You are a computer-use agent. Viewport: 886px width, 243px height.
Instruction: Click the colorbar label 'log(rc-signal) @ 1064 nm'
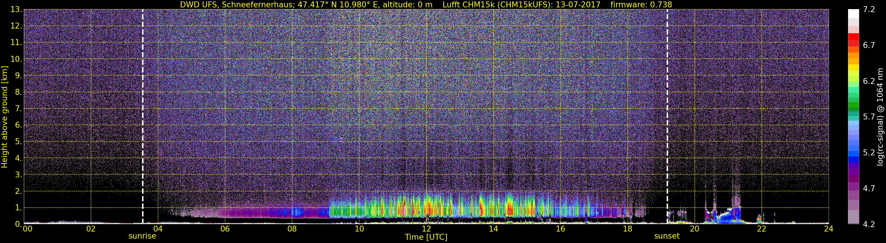(880, 117)
